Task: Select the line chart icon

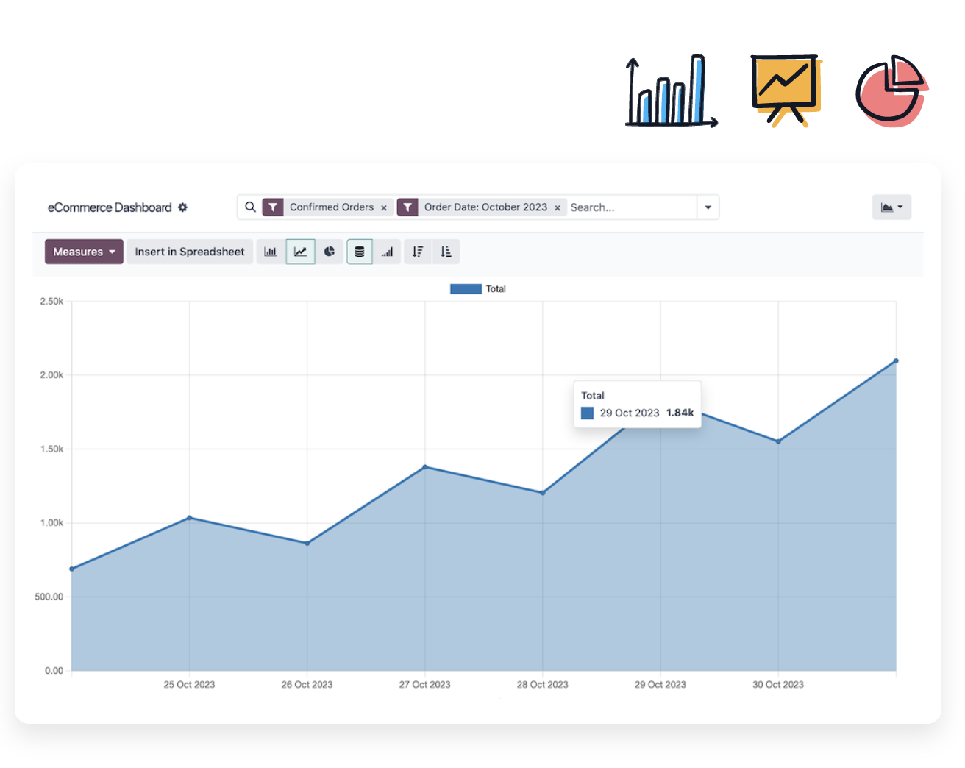Action: pos(300,252)
